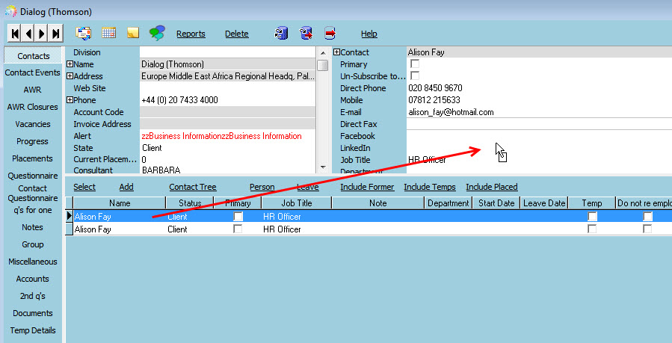Tick the Un-Subscribe checkbox
Screen dimensions: 672x343
(x=414, y=75)
